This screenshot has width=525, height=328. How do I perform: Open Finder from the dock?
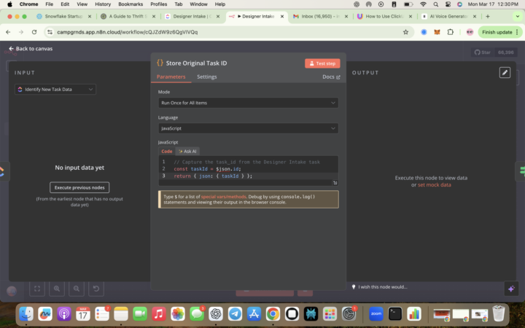click(26, 313)
